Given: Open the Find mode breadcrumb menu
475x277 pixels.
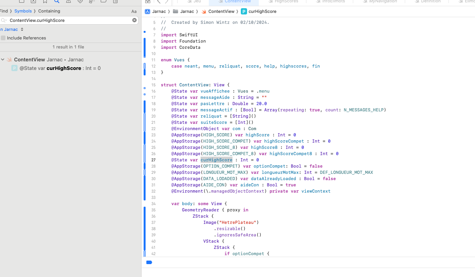Looking at the screenshot, I should [4, 11].
